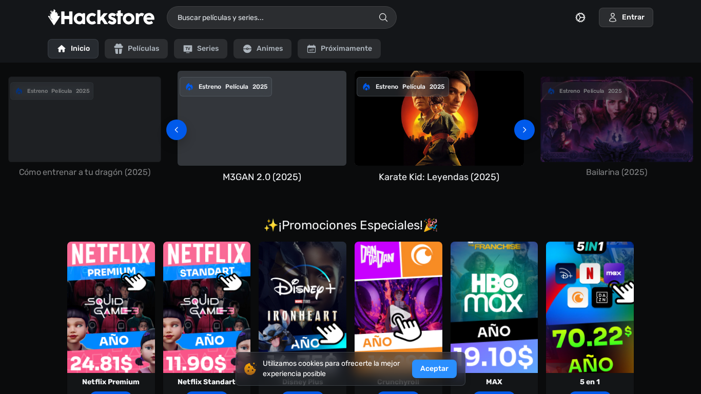The height and width of the screenshot is (394, 701).
Task: Open the Series tab
Action: pos(201,49)
